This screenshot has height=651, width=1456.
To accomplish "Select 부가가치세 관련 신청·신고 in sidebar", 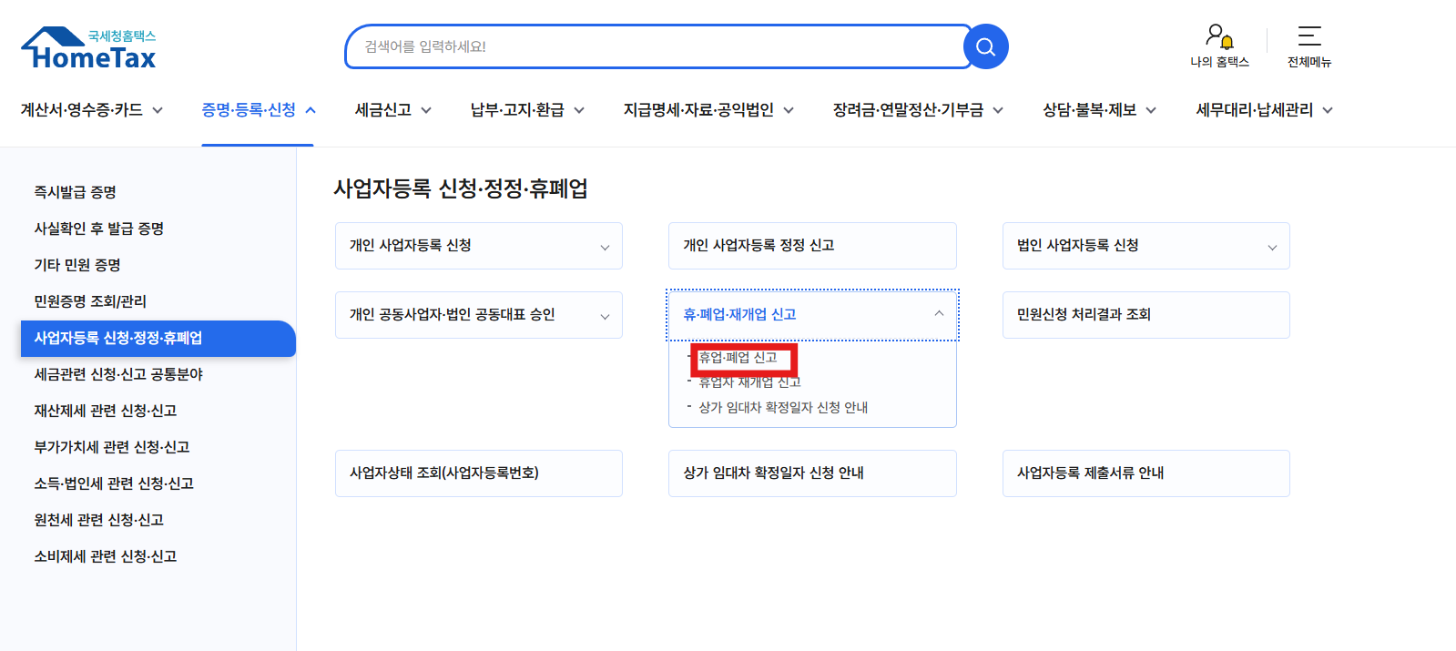I will click(112, 447).
